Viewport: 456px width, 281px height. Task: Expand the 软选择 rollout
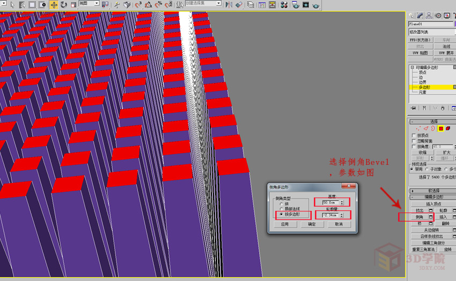pyautogui.click(x=433, y=191)
